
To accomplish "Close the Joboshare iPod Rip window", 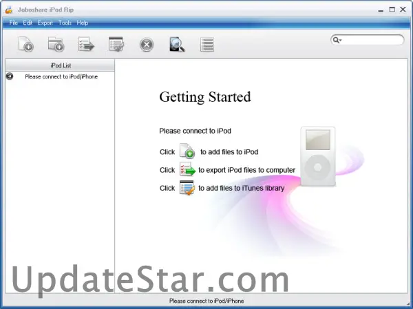I will [403, 10].
